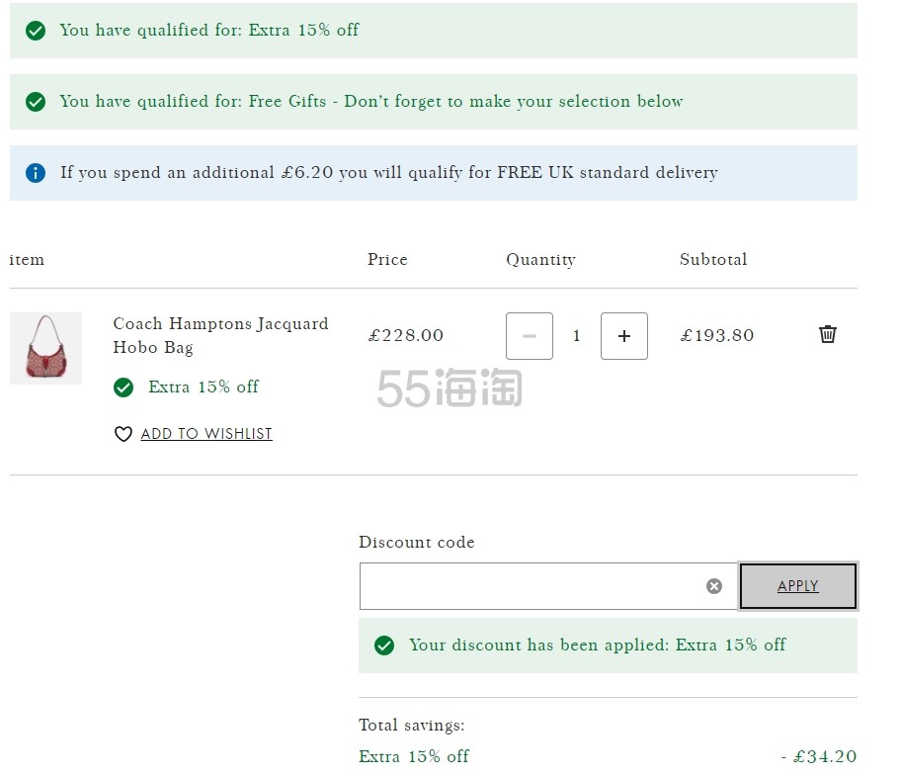Screen dimensions: 900x775
Task: Click the green check beside discount applied message
Action: 384,646
